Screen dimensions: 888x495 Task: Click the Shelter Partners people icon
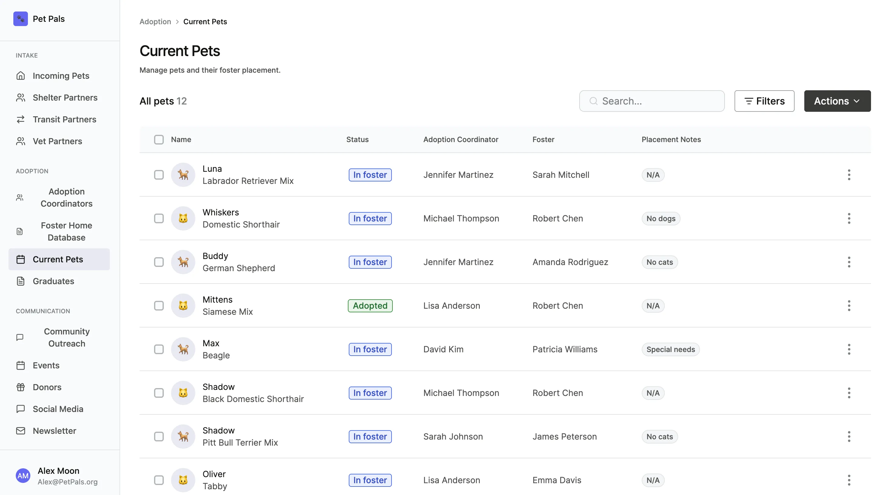(x=21, y=98)
